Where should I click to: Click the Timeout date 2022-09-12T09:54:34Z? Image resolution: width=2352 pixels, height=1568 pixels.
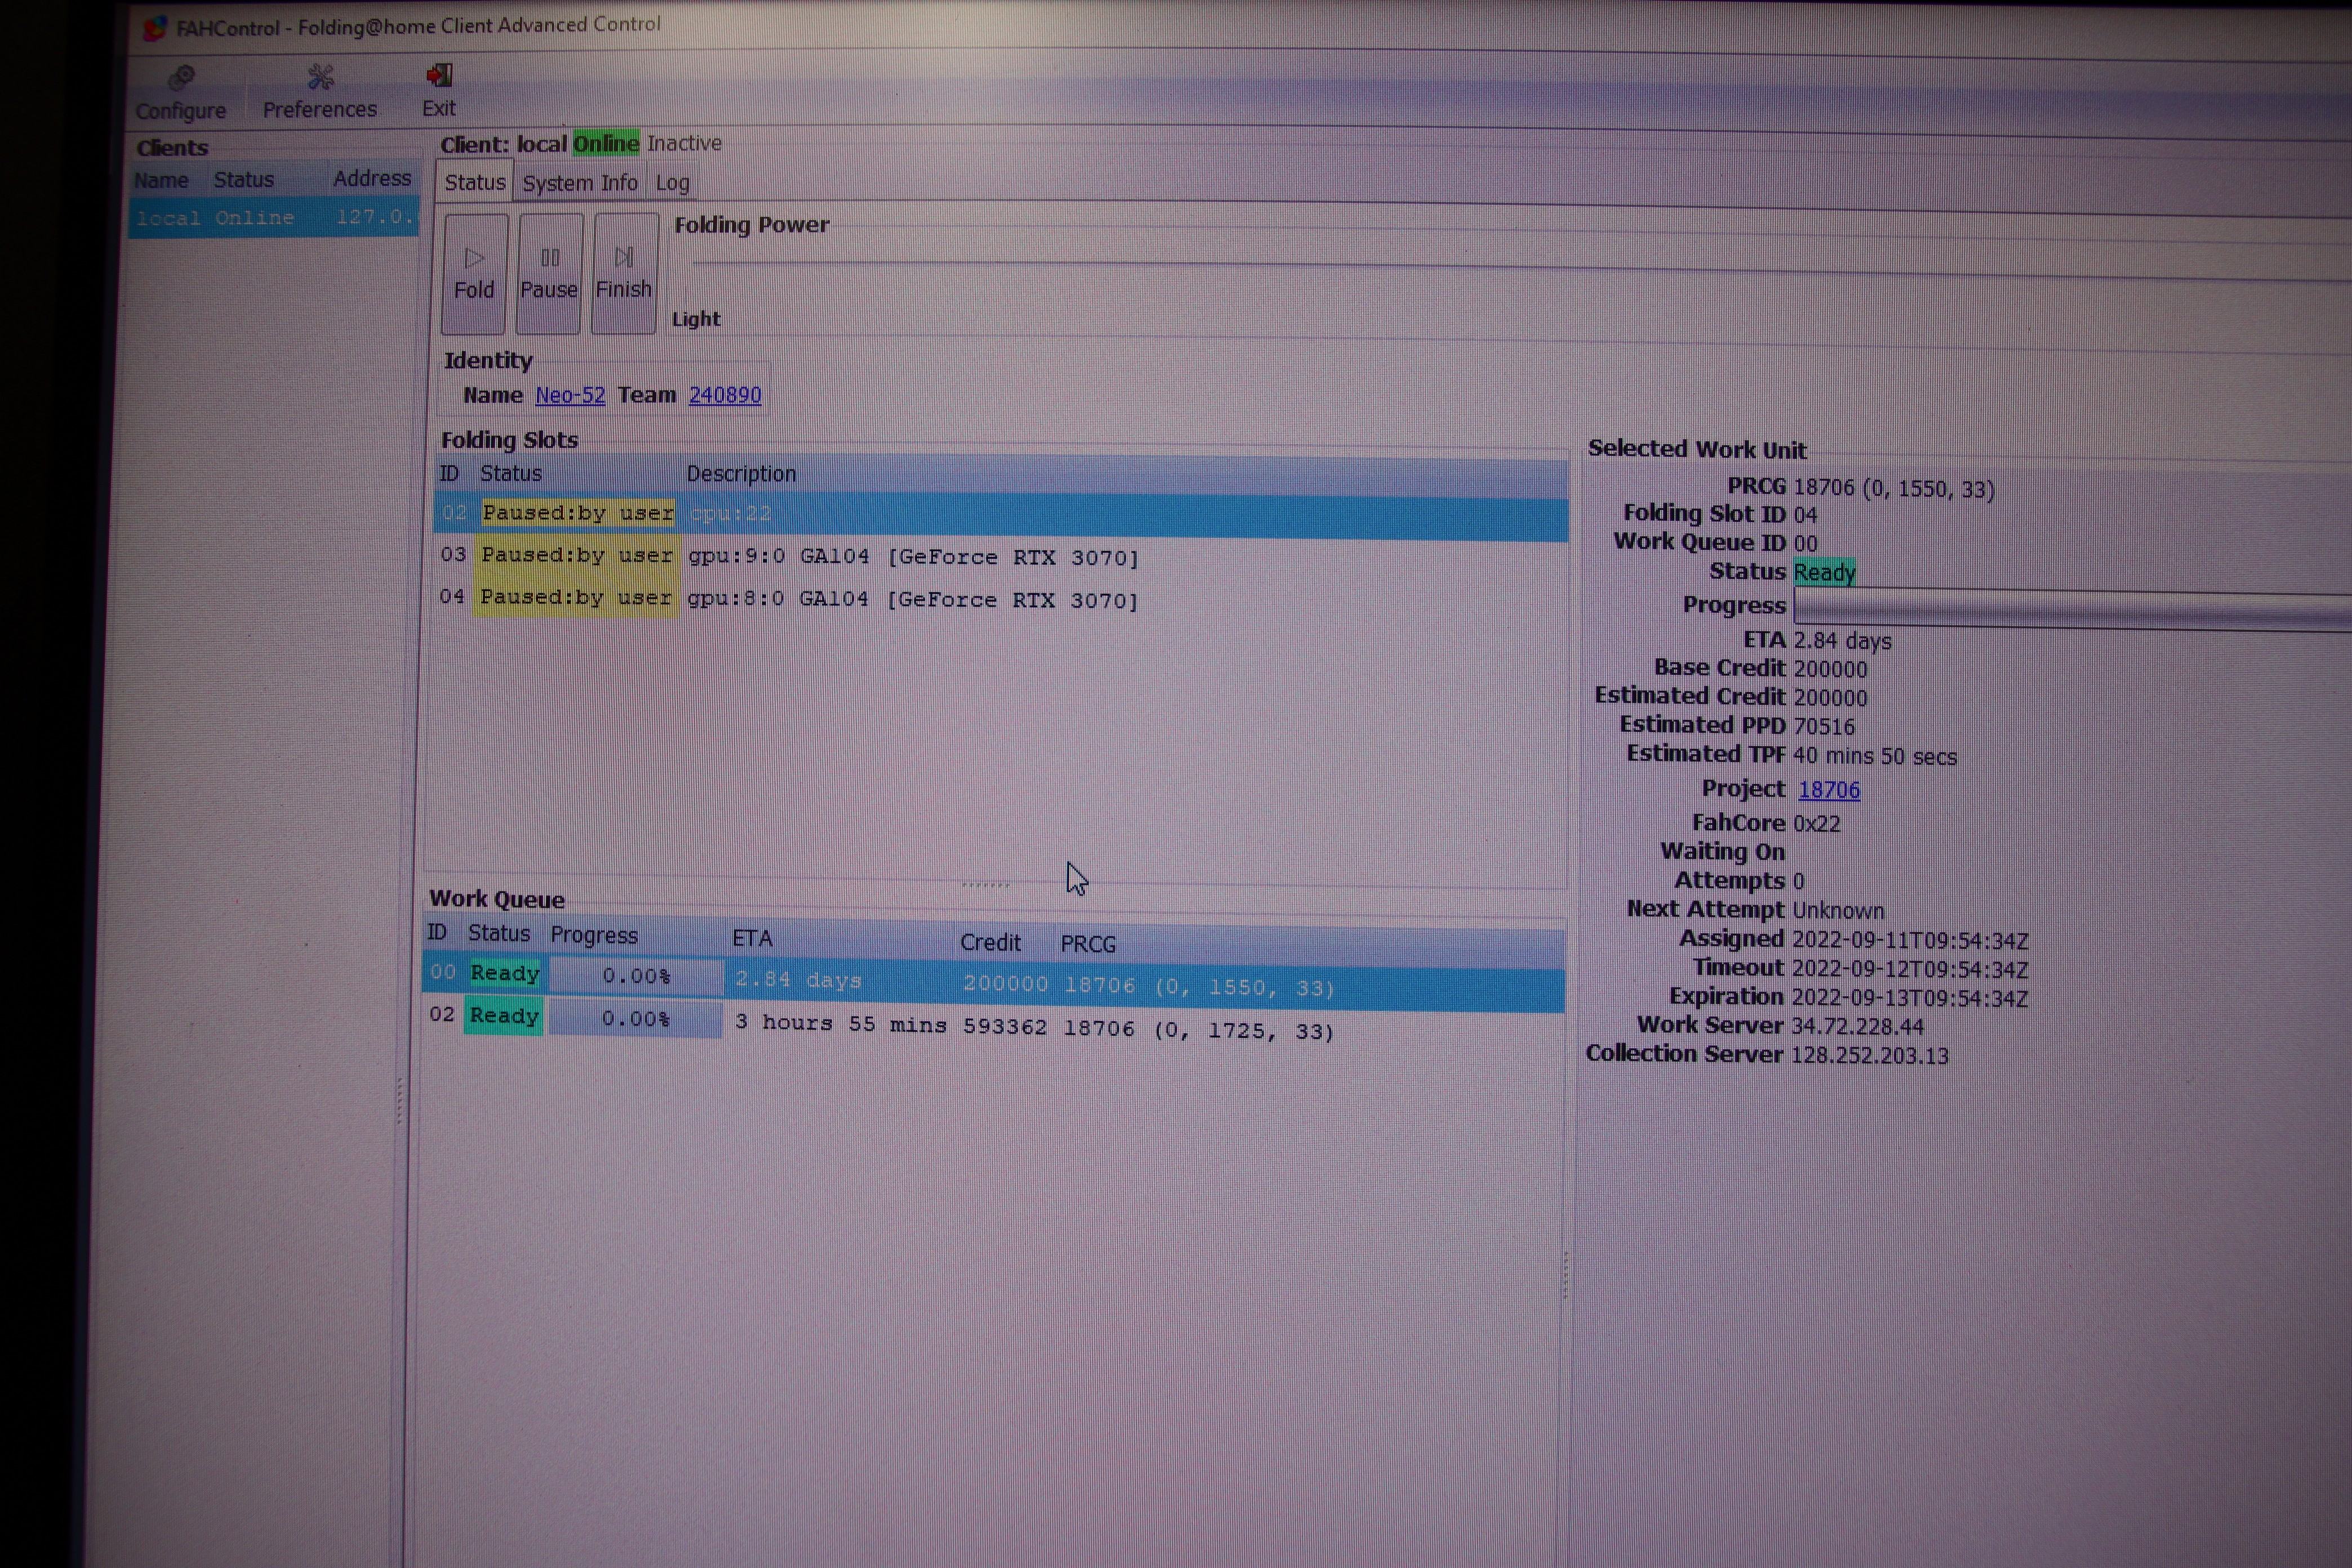click(1910, 969)
